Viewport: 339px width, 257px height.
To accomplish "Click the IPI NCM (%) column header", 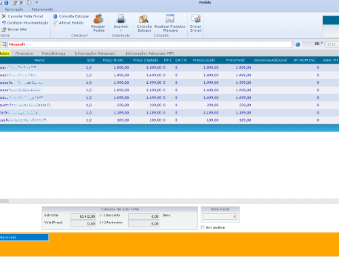I will click(304, 60).
